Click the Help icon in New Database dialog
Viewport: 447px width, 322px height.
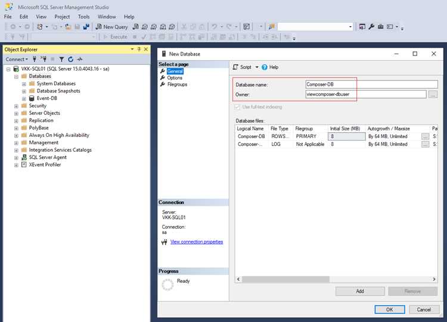(x=265, y=67)
